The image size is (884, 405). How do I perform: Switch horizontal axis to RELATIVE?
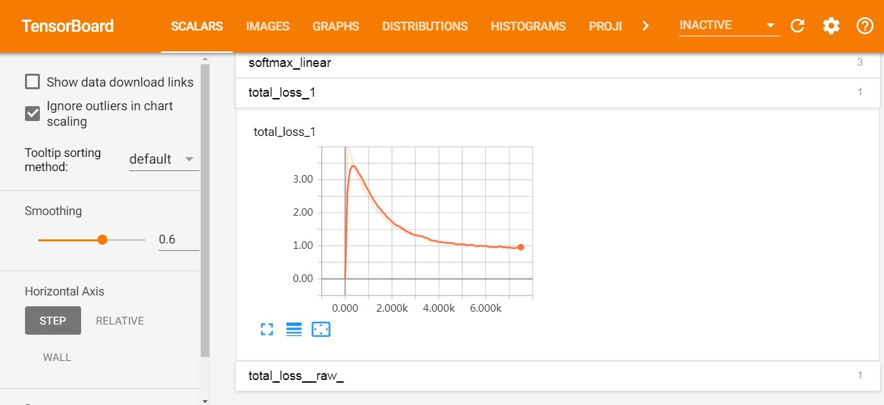point(120,320)
